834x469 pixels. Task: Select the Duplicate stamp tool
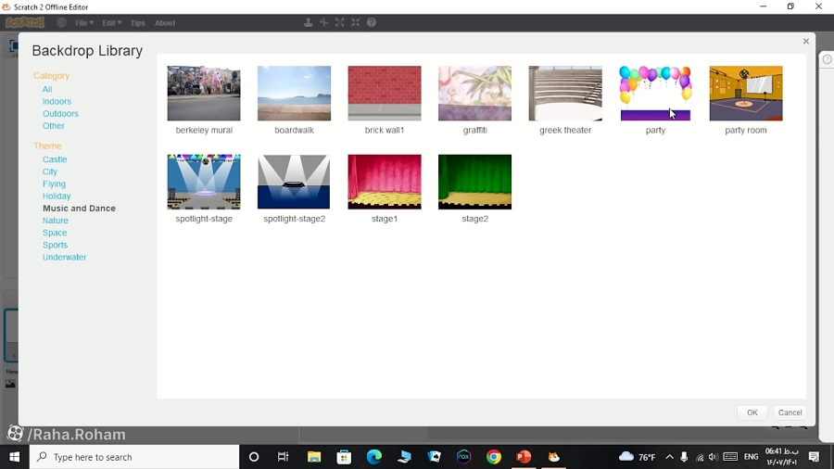308,22
